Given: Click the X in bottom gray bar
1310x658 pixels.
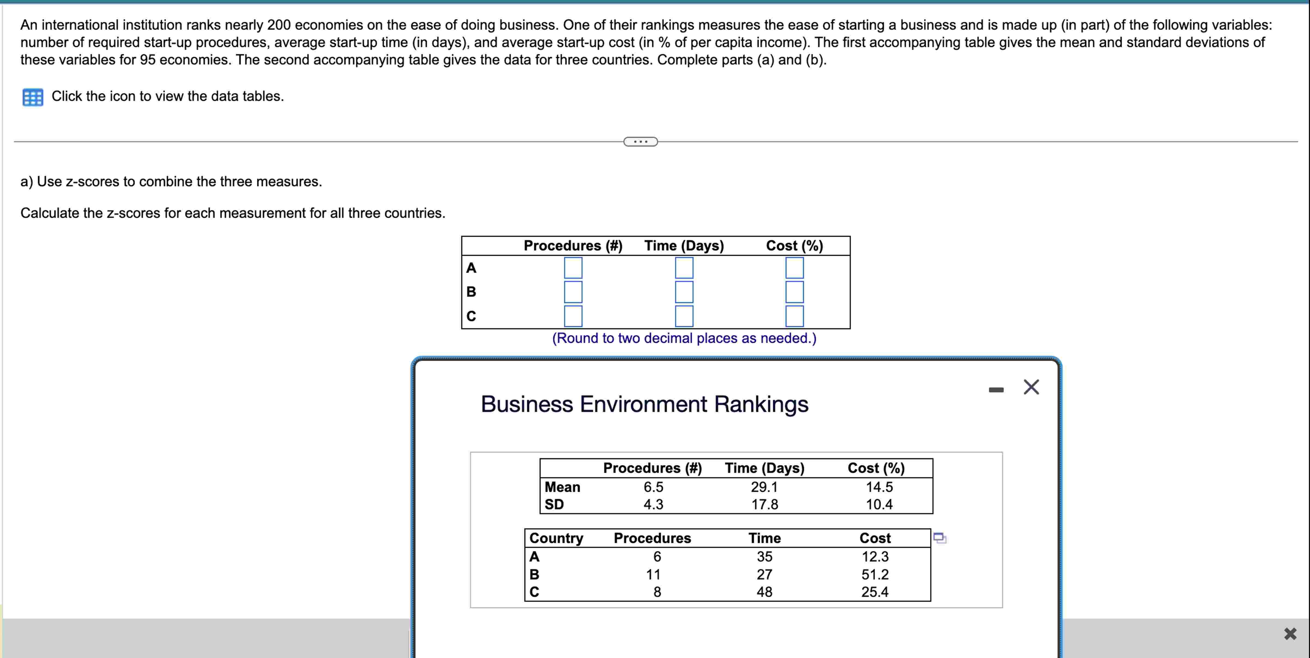Looking at the screenshot, I should tap(1290, 634).
